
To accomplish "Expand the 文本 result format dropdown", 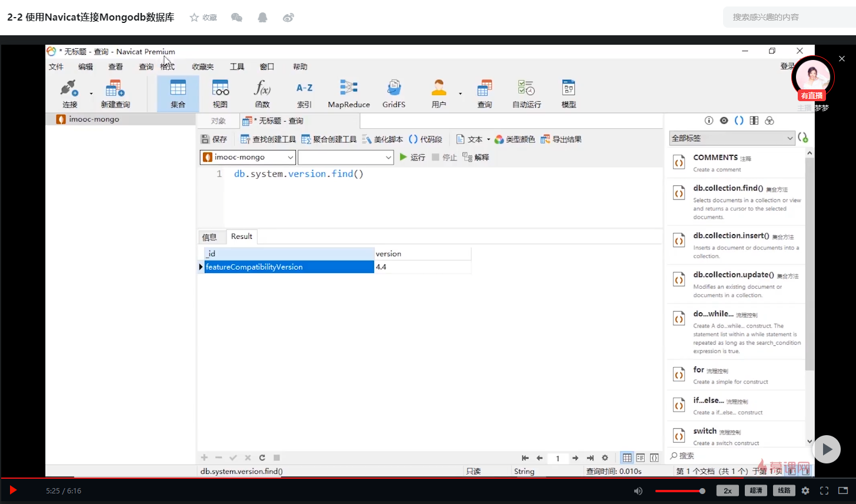I will pyautogui.click(x=488, y=139).
